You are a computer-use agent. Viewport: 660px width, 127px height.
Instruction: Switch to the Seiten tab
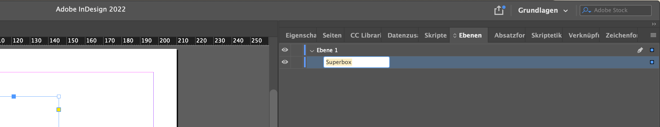click(x=332, y=35)
